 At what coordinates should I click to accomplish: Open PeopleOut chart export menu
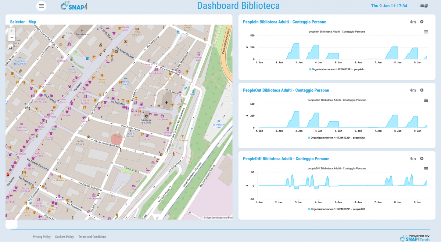click(426, 100)
